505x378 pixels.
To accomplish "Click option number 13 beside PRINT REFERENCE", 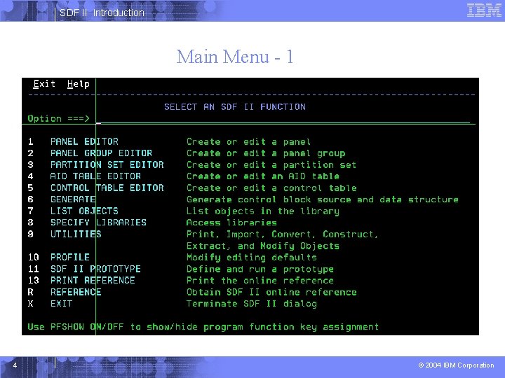I will [x=34, y=281].
